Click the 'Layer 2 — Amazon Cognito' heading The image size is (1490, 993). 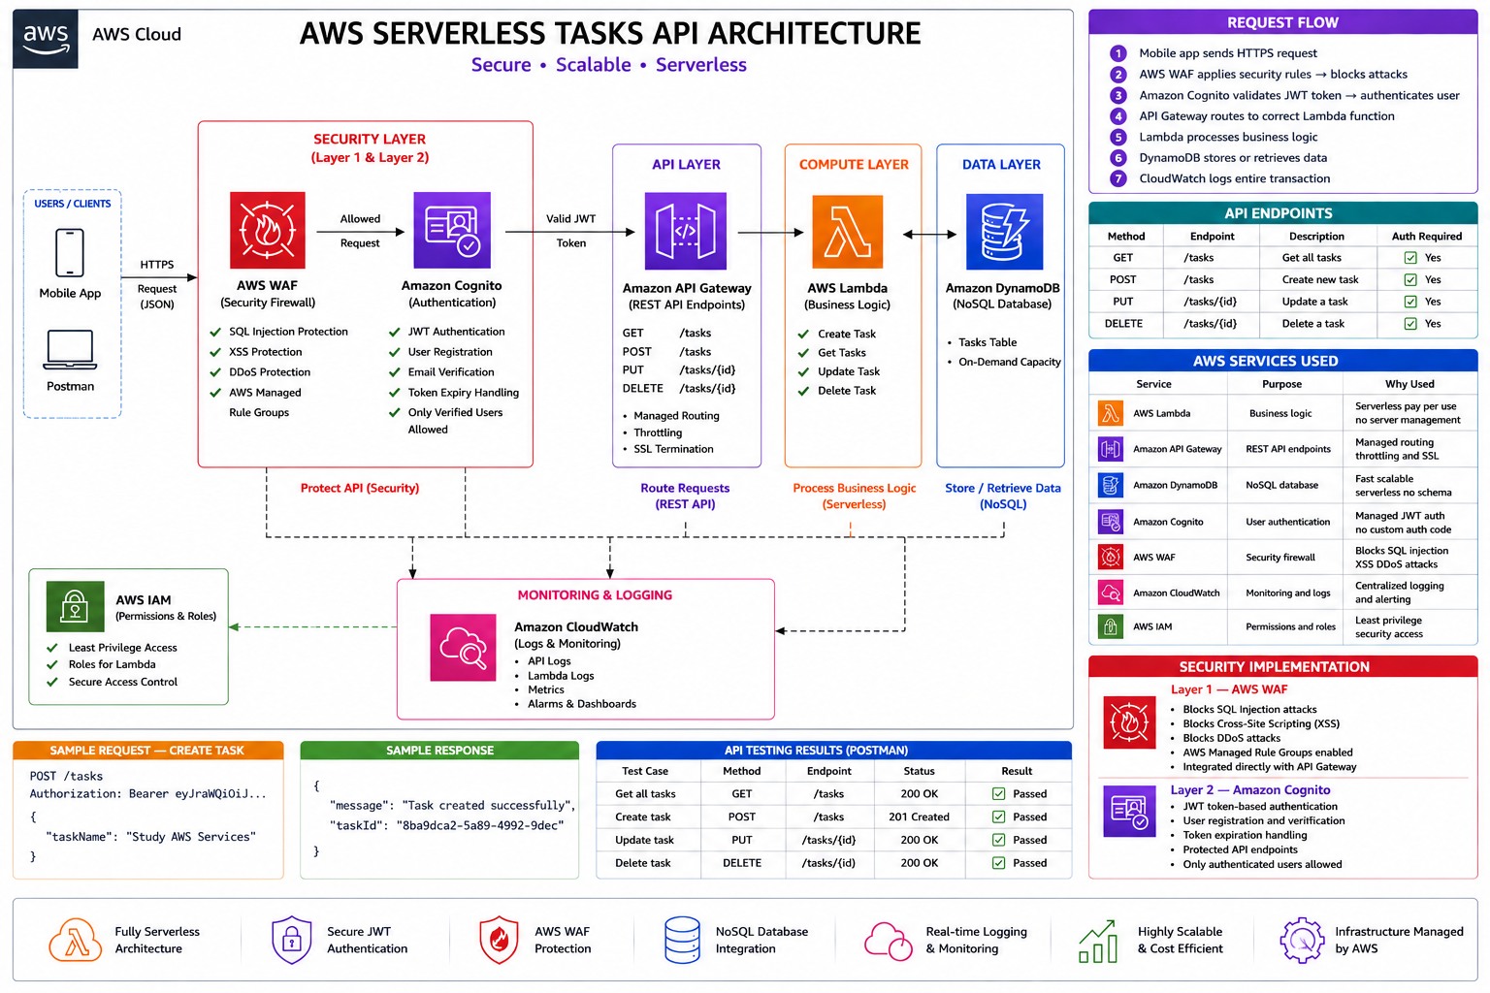tap(1249, 790)
